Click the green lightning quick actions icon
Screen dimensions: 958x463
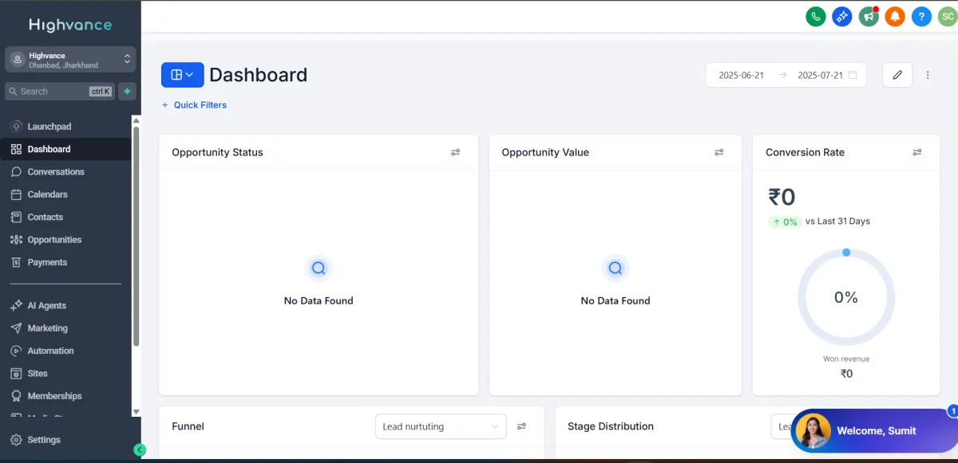coord(127,92)
